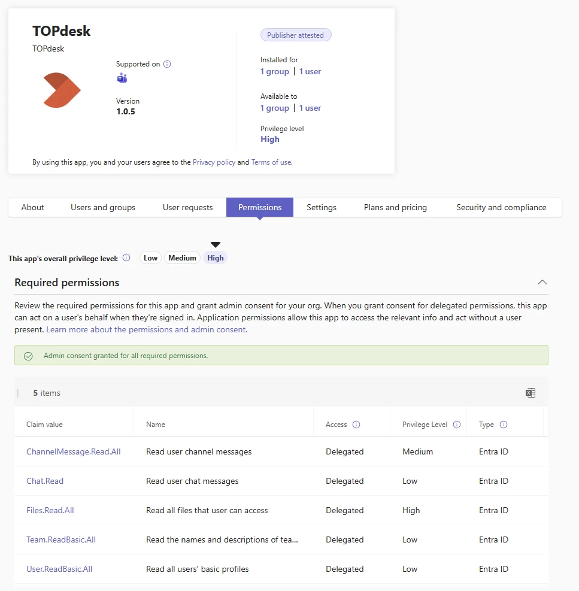Open the User requests tab

[188, 207]
